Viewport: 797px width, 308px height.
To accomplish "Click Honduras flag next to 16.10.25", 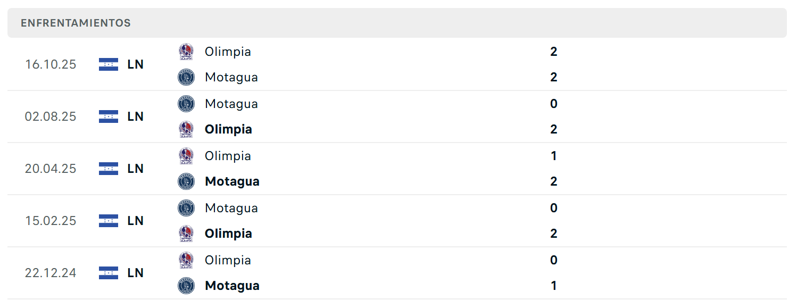I will click(109, 64).
